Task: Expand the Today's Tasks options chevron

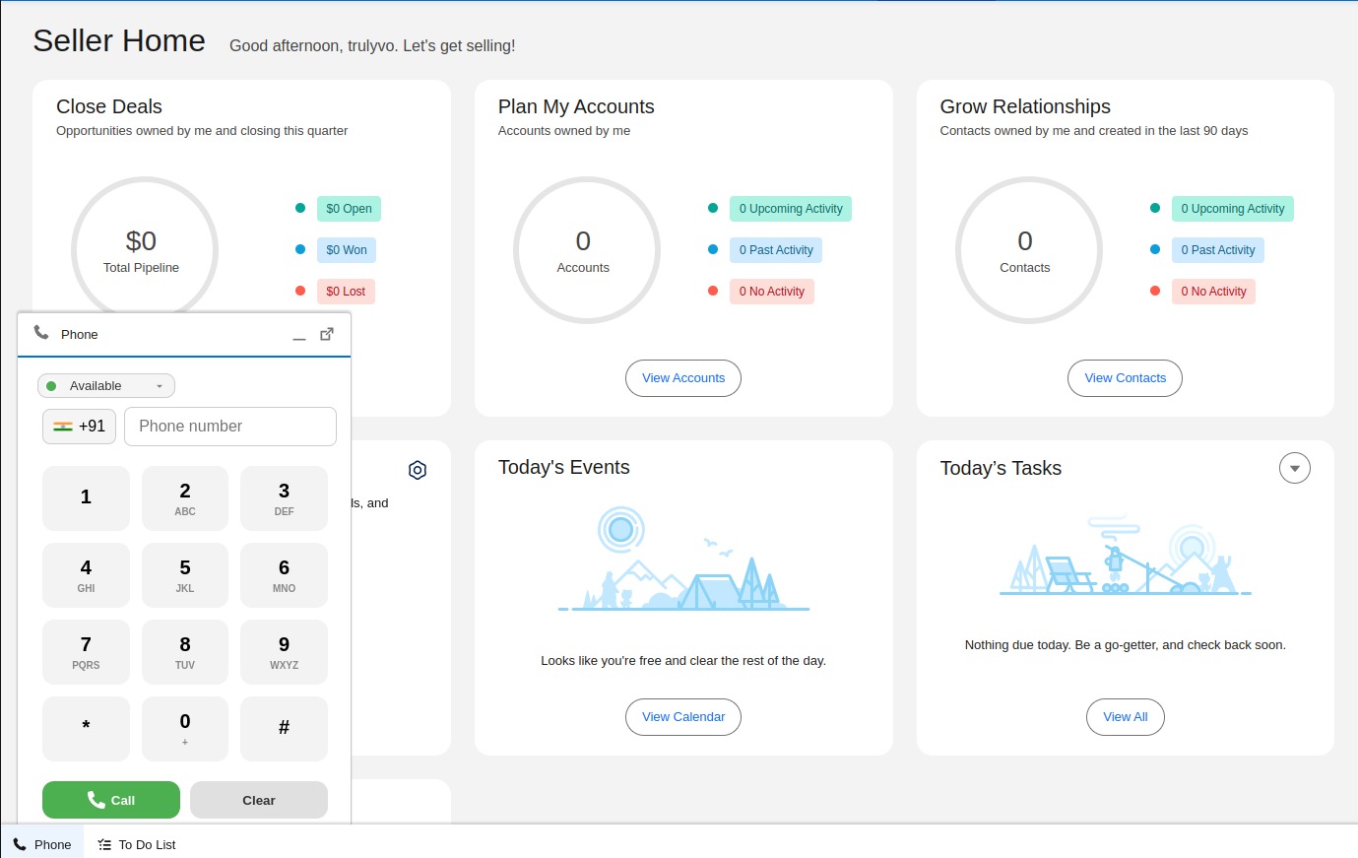Action: (x=1295, y=468)
